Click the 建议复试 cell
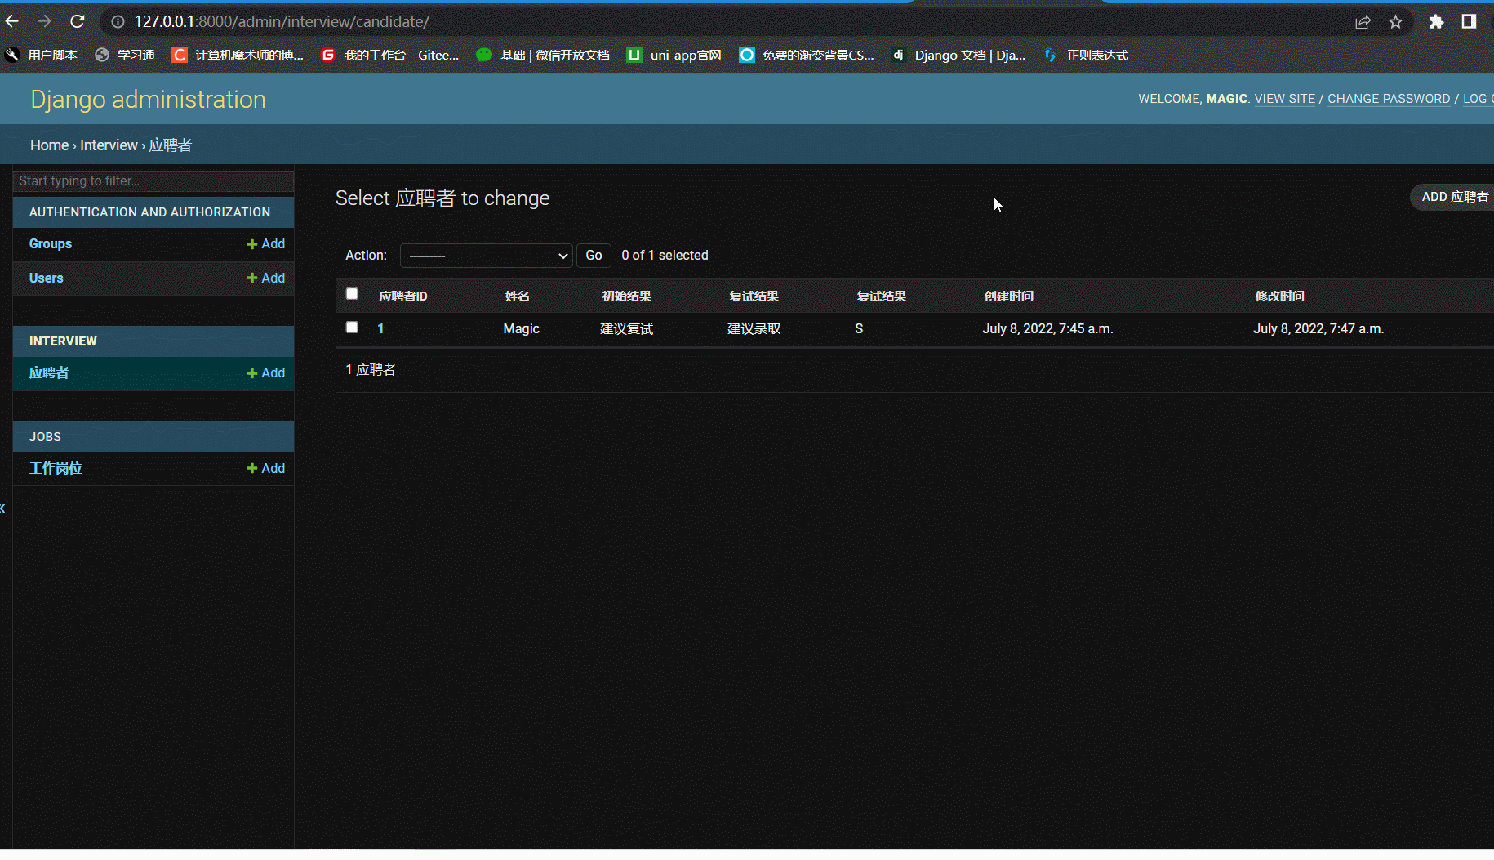 click(626, 328)
